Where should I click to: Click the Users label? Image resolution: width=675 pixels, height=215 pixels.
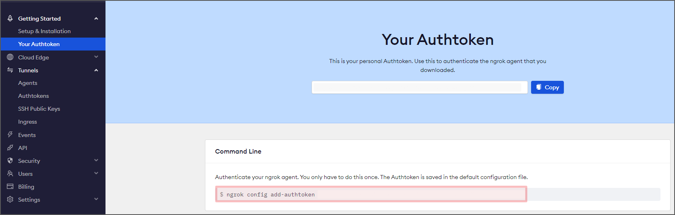pyautogui.click(x=25, y=174)
